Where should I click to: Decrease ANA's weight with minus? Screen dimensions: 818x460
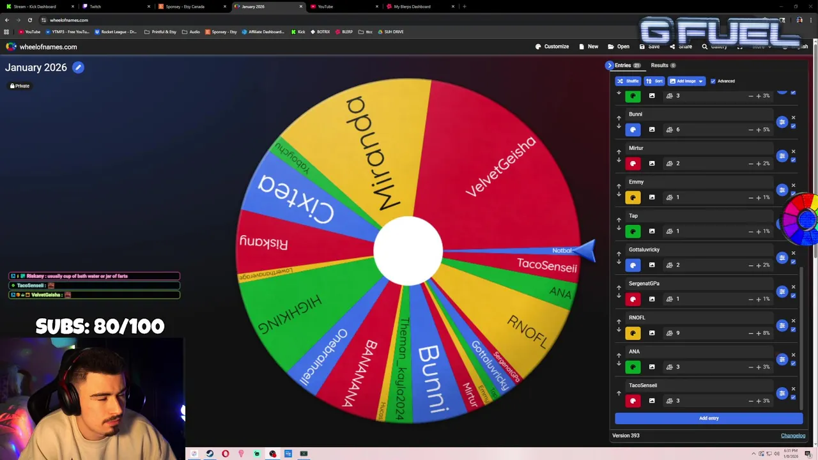750,367
